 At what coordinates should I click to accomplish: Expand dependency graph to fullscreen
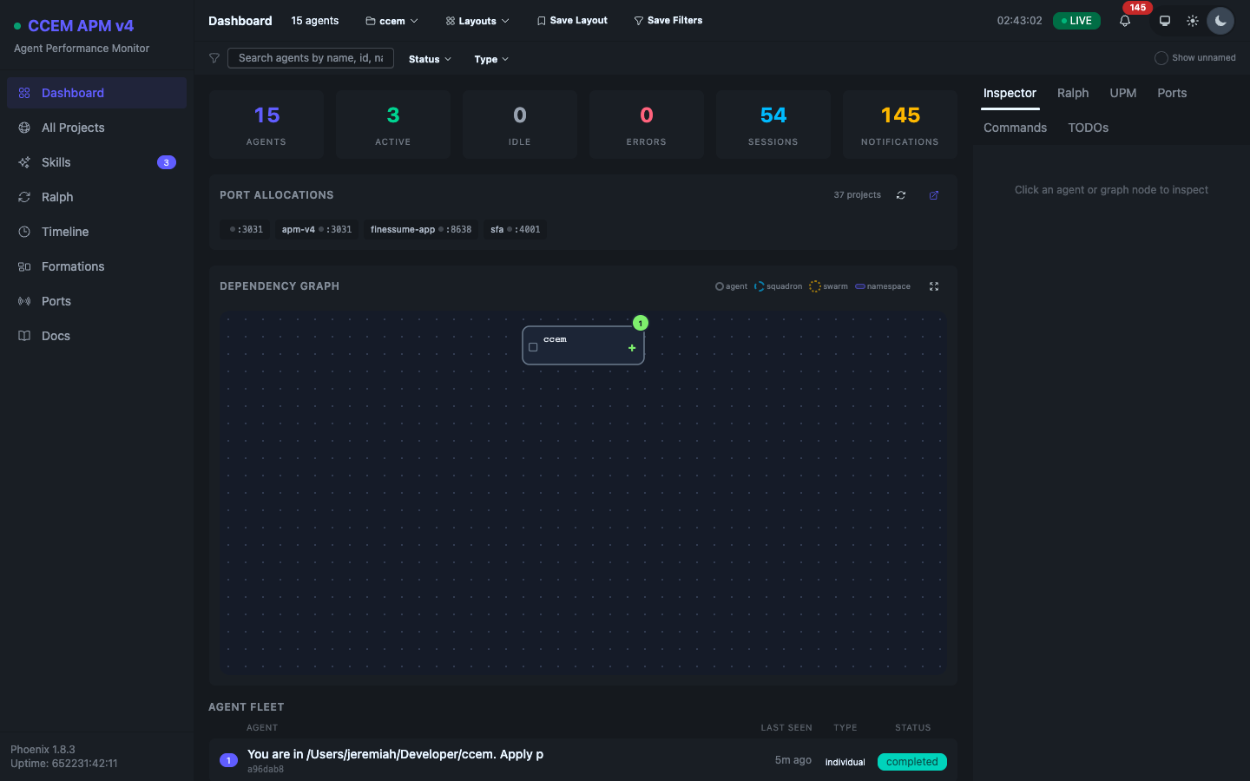pyautogui.click(x=934, y=286)
